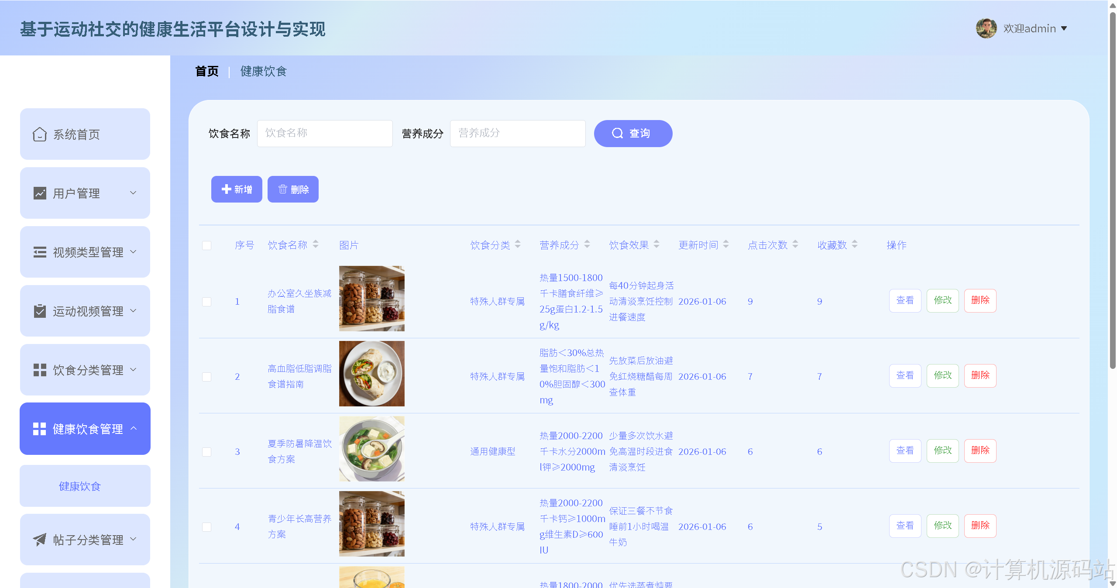The width and height of the screenshot is (1117, 588).
Task: Toggle the select-all checkbox in table header
Action: tap(207, 245)
